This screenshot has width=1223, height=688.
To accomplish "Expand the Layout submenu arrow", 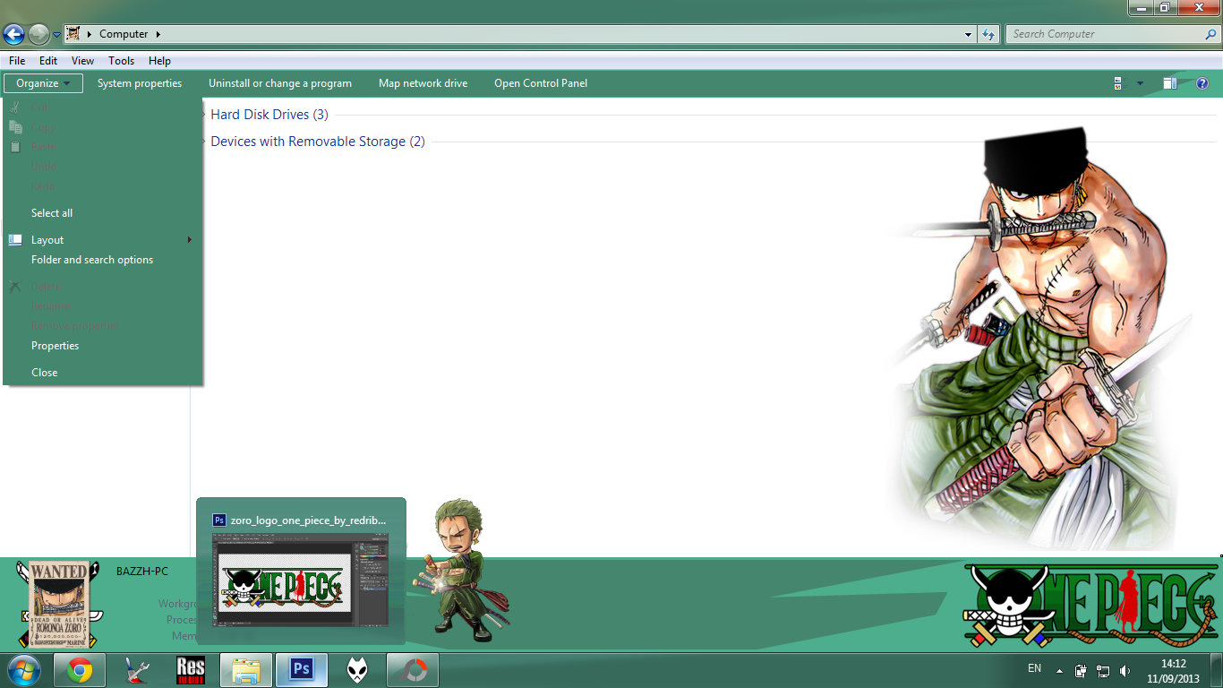I will (x=189, y=240).
